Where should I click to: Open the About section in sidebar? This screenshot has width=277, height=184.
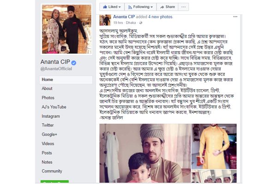(x=47, y=89)
